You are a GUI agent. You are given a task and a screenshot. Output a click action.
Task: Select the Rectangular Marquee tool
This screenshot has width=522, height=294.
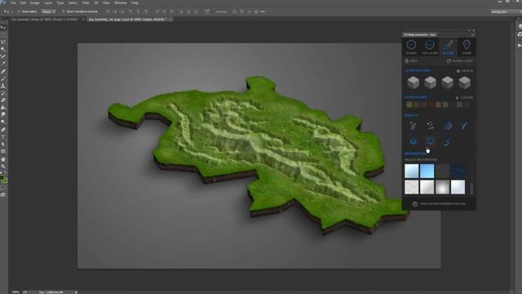coord(3,34)
